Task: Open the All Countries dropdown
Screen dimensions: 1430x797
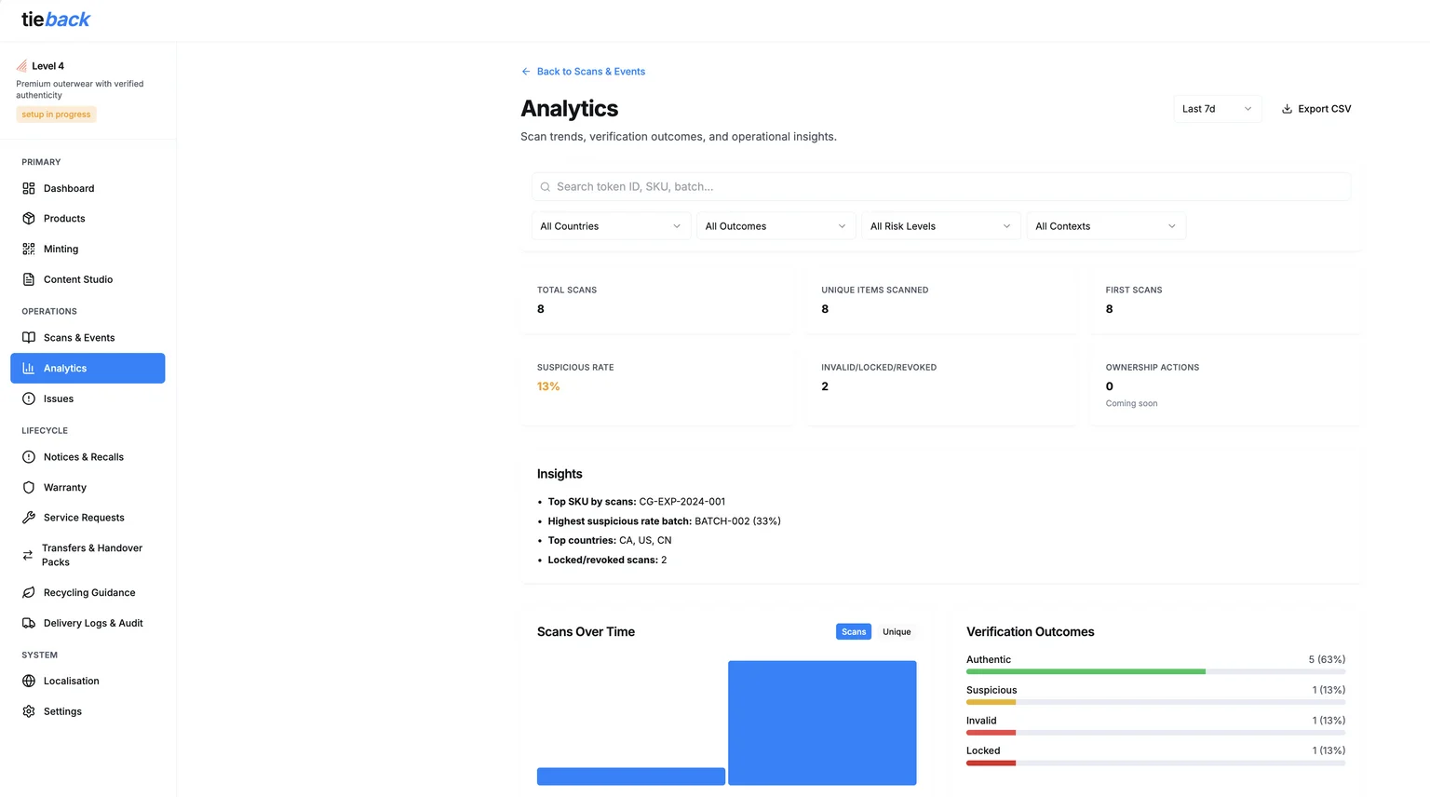Action: tap(610, 225)
